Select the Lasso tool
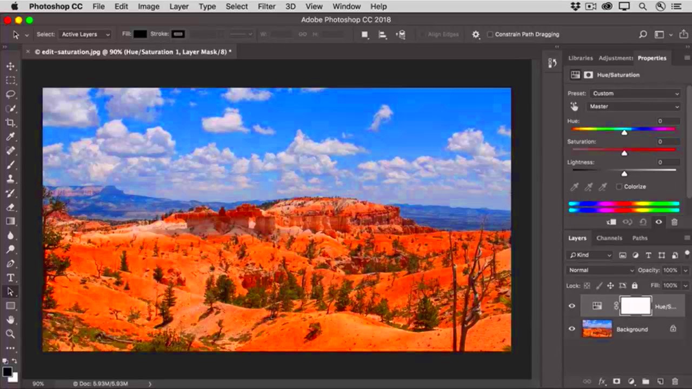The image size is (692, 389). (x=10, y=94)
